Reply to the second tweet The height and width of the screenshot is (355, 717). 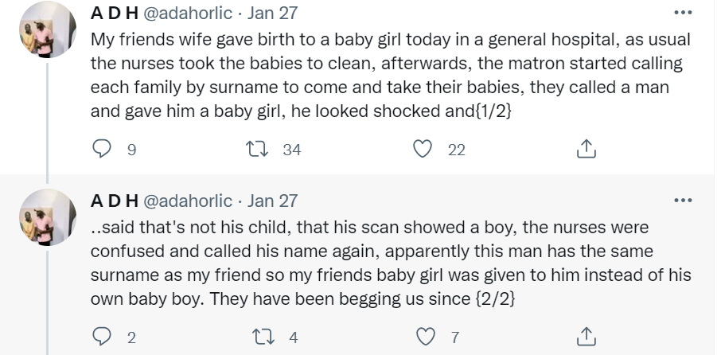[102, 337]
